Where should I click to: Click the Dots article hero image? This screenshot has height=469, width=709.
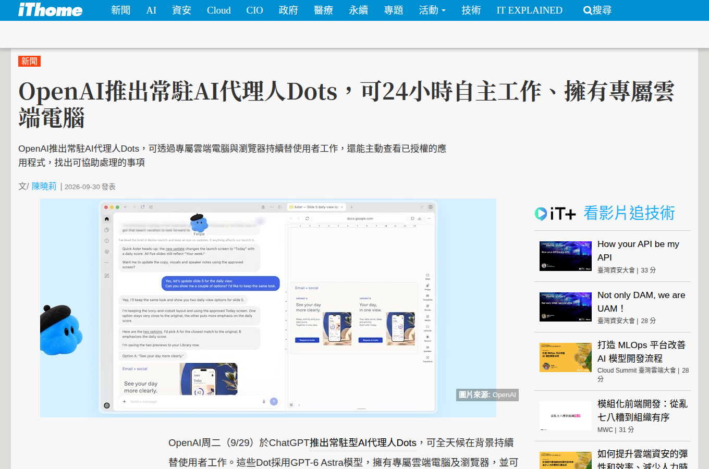click(x=268, y=308)
